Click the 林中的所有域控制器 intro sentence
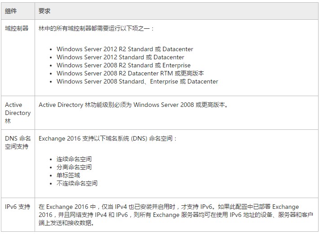Screen dimensions: 319x234 [x=96, y=28]
